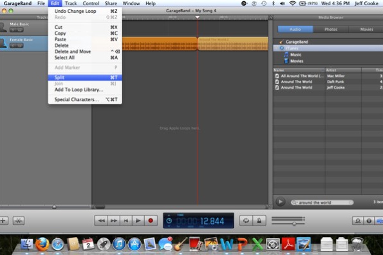This screenshot has width=383, height=255.
Task: Open the Track menu
Action: coord(71,3)
